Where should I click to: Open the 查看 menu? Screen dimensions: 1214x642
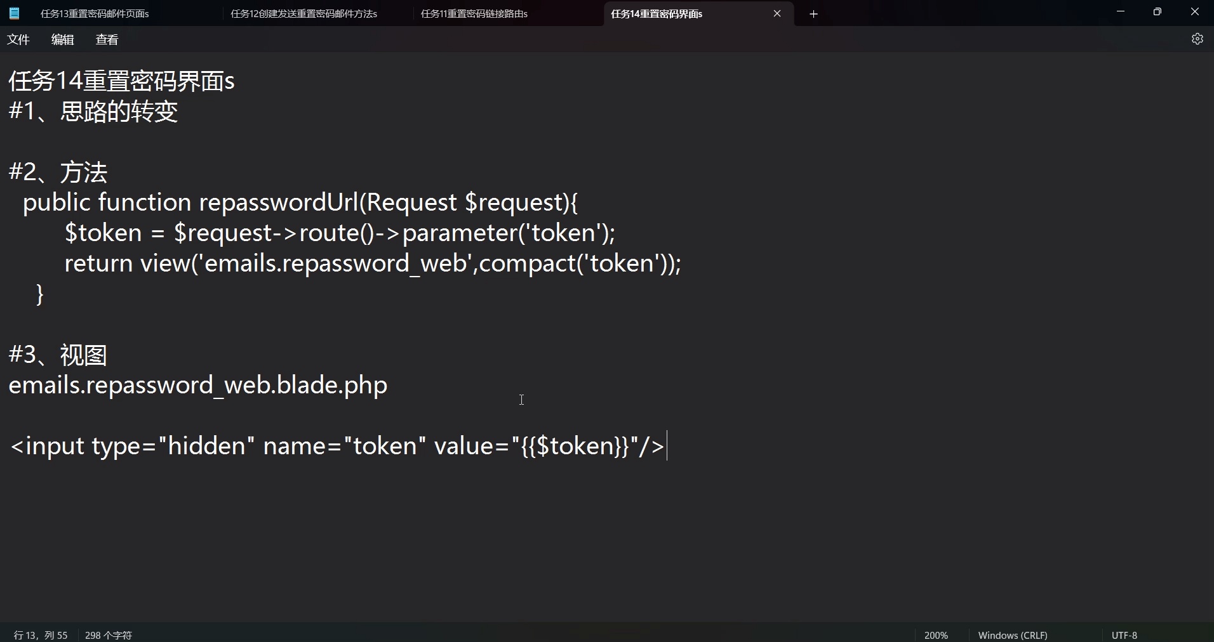tap(106, 39)
